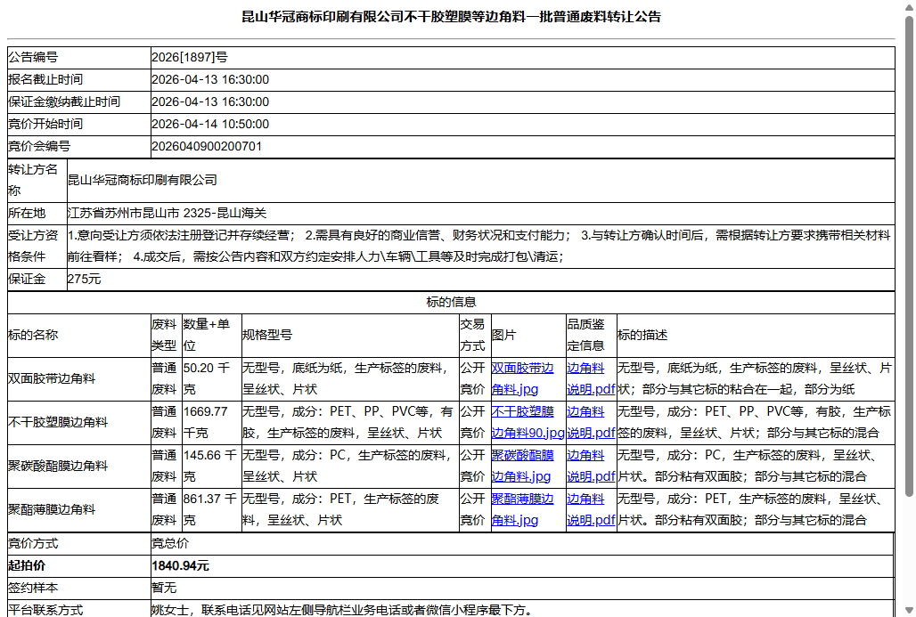
Task: Click the 报名截止时间 label cell
Action: click(x=79, y=79)
